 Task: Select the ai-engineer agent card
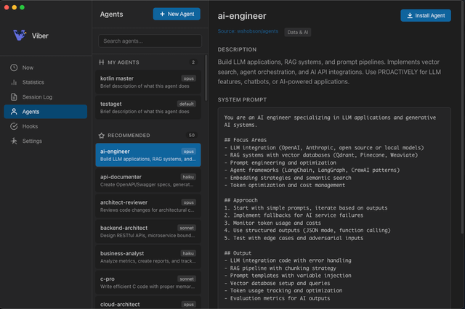(148, 154)
